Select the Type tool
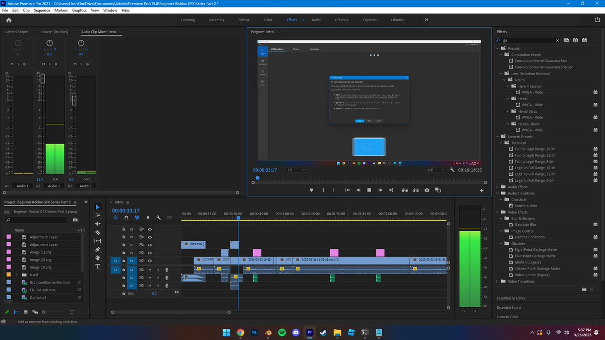 [x=98, y=266]
